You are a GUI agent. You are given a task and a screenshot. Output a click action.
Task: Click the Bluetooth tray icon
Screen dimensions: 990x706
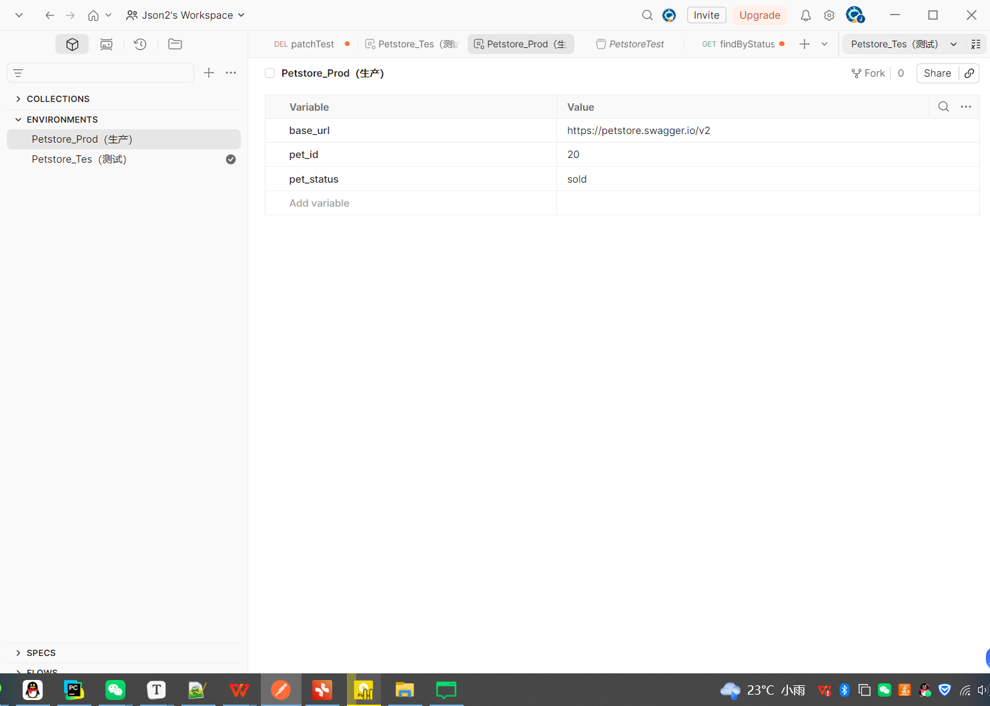tap(845, 690)
